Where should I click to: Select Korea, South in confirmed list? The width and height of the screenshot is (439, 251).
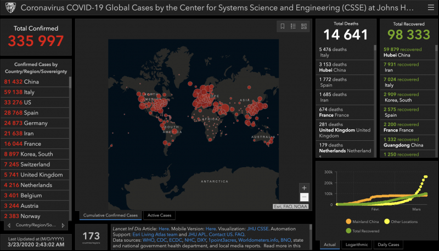[x=35, y=155]
